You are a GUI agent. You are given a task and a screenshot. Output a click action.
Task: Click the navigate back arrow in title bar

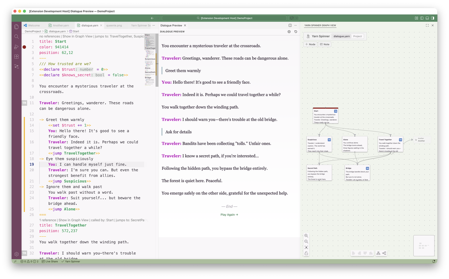click(152, 18)
